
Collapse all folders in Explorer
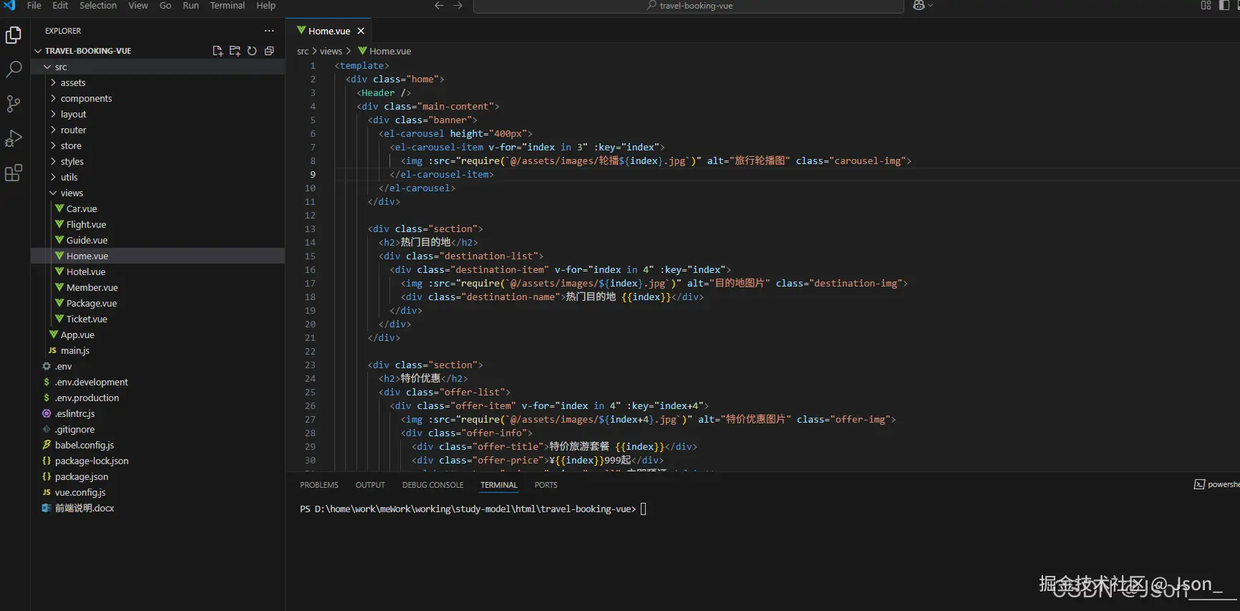(269, 51)
